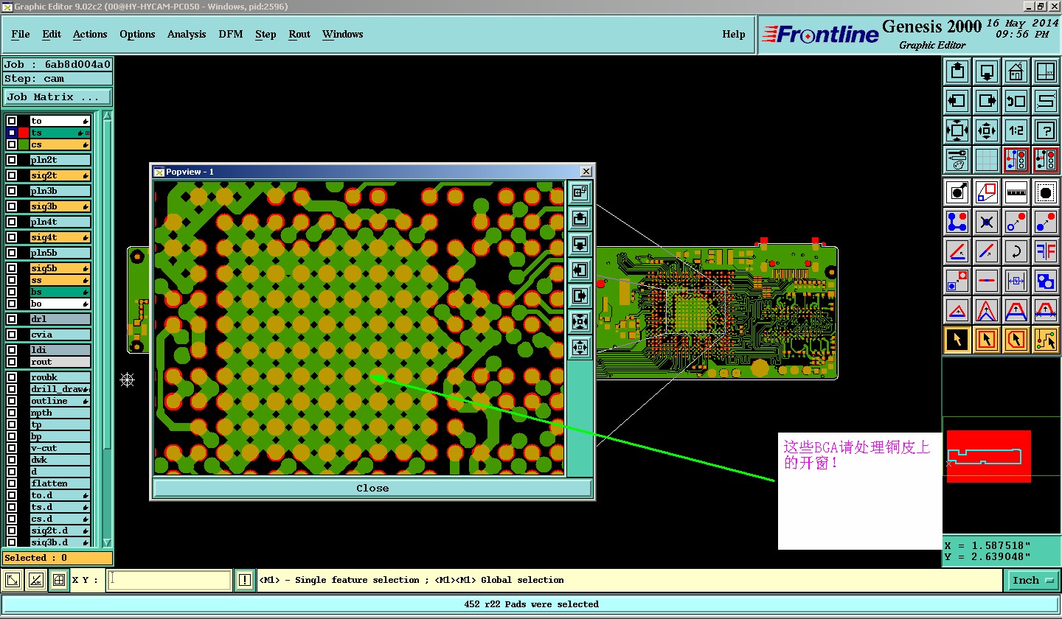
Task: Select the curved arrow rotate tool
Action: tap(1016, 251)
